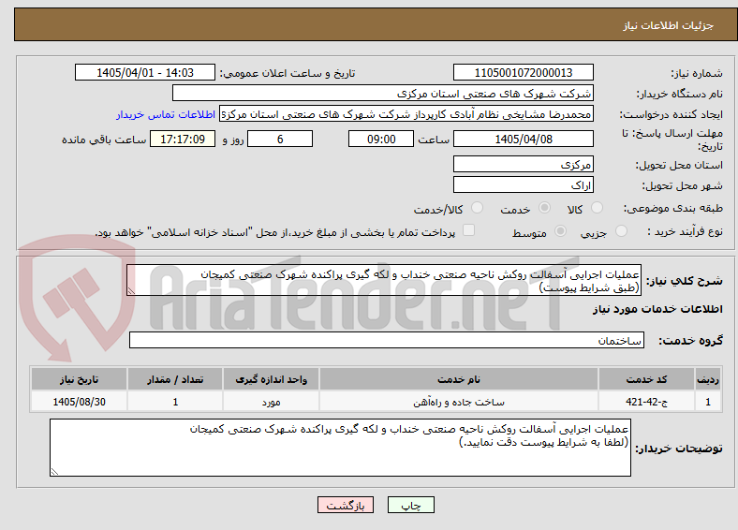Click the کد خدمت column header
738x530 pixels.
[x=647, y=379]
